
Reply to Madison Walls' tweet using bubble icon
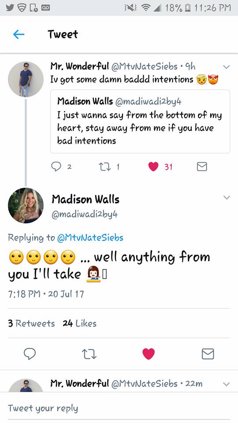click(30, 354)
